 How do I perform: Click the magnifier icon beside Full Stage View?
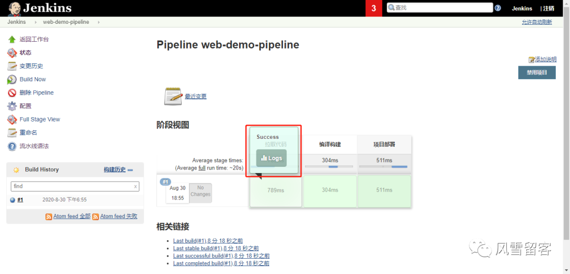(x=12, y=119)
